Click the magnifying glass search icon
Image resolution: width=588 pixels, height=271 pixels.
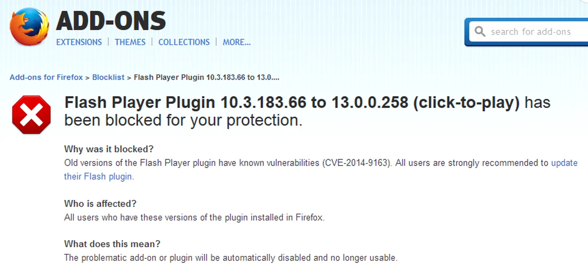tap(480, 31)
